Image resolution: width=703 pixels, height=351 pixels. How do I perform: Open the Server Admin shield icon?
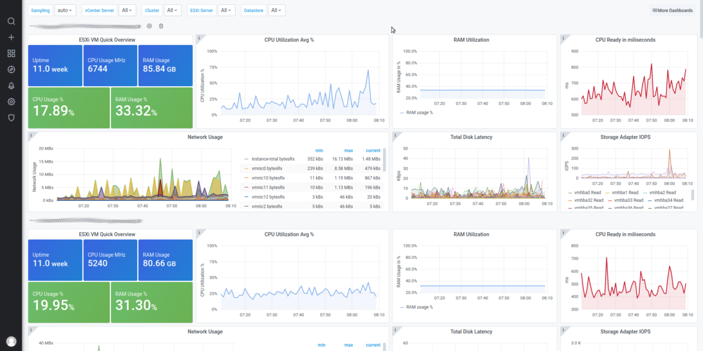[11, 117]
